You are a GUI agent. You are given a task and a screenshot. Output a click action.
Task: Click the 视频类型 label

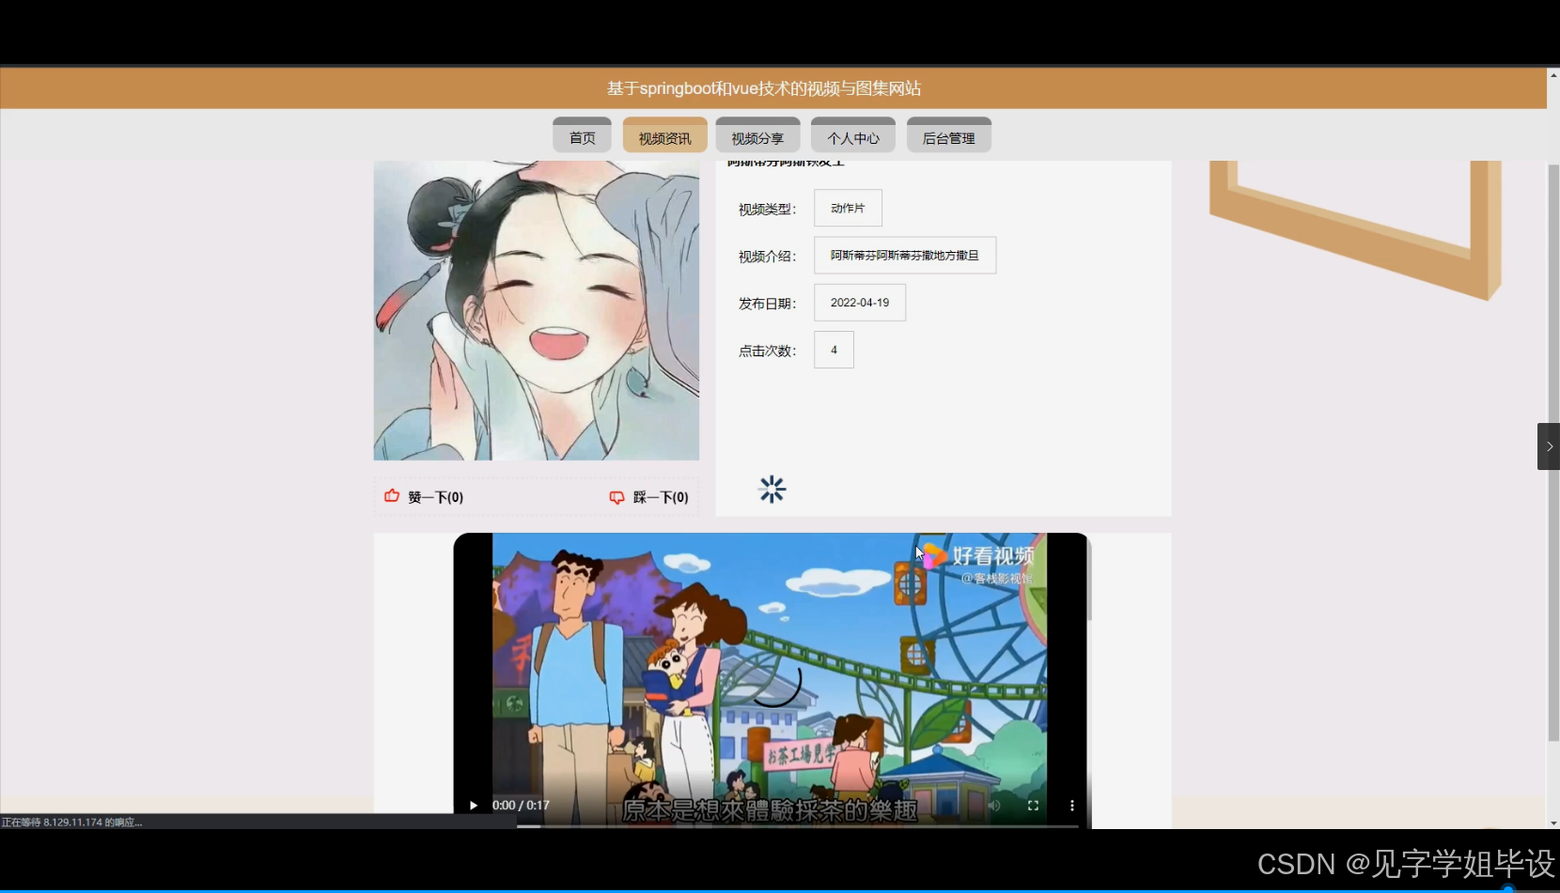[x=767, y=209]
